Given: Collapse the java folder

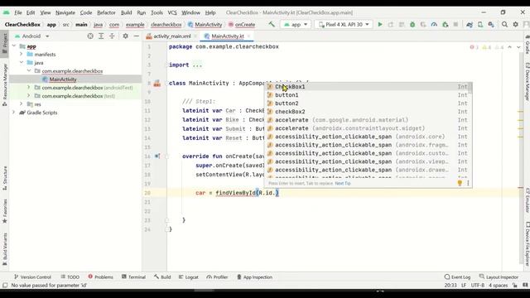Looking at the screenshot, I should (21, 63).
